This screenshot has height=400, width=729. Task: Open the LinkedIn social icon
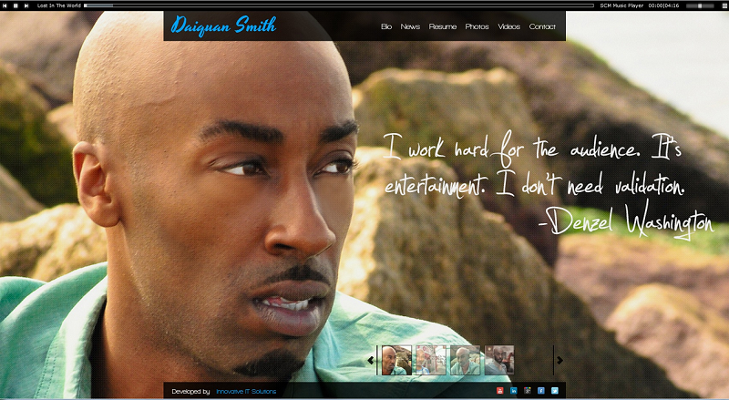pyautogui.click(x=514, y=391)
